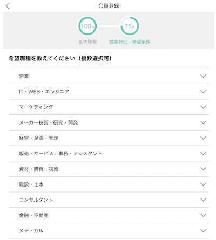Tap the chevron next to 金融・不動産

click(203, 215)
